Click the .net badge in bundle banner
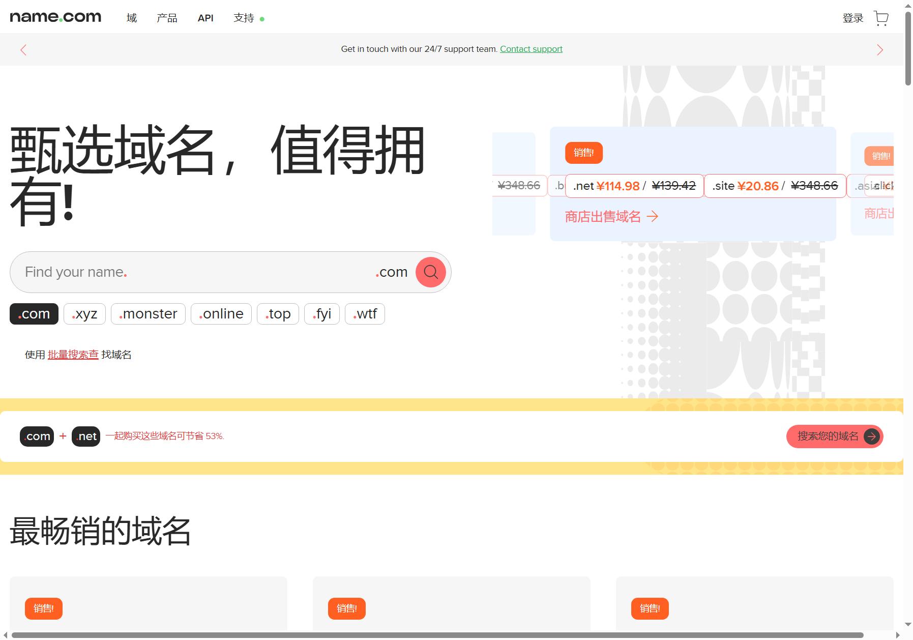 (x=86, y=437)
